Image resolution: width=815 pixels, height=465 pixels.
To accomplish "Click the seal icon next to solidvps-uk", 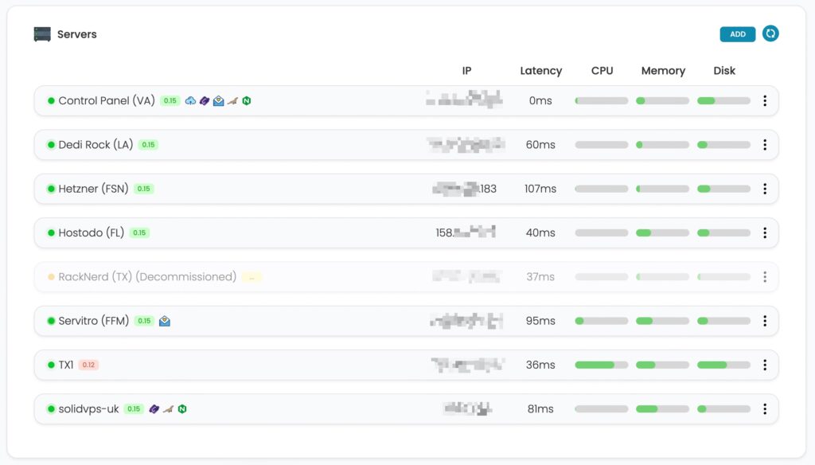I will click(167, 409).
